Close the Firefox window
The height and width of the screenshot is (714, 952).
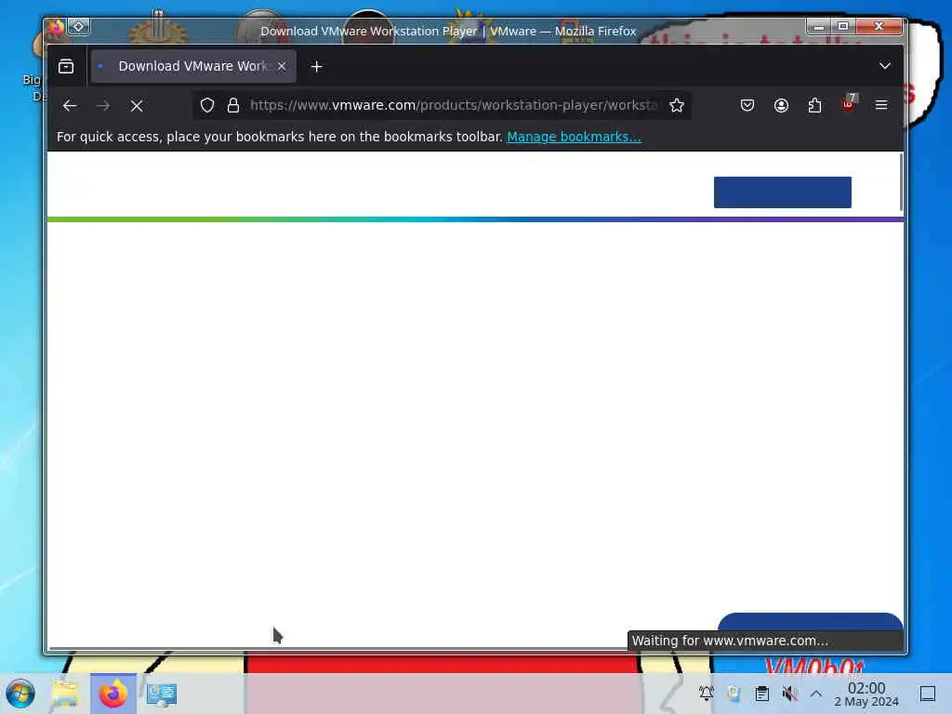click(x=879, y=26)
